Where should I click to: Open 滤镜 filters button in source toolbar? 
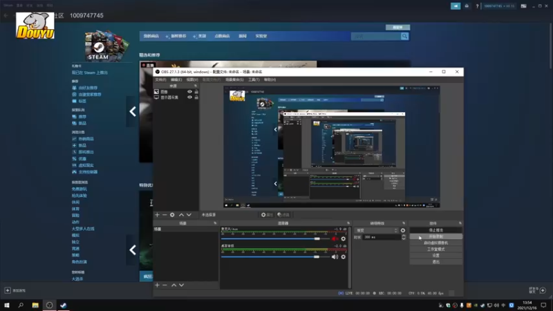pyautogui.click(x=283, y=215)
